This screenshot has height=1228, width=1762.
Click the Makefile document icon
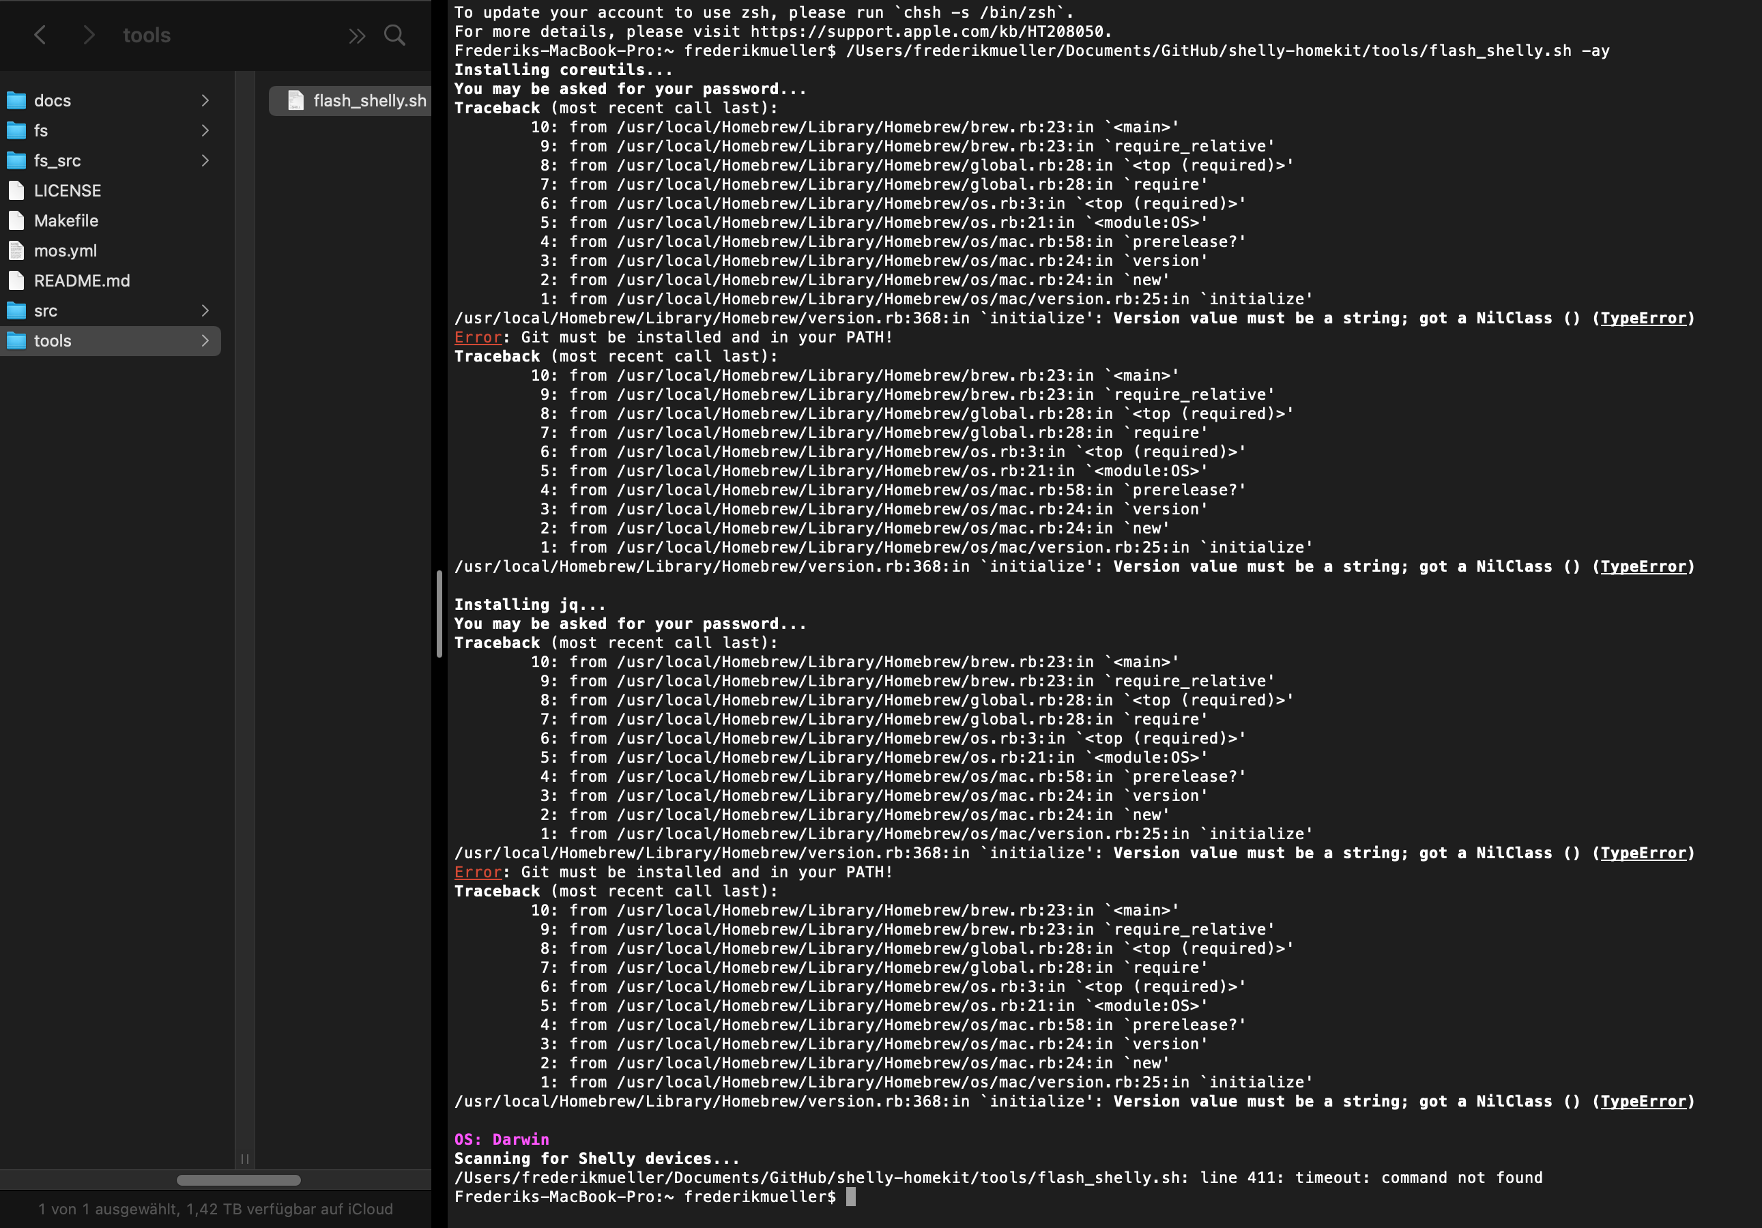click(17, 220)
